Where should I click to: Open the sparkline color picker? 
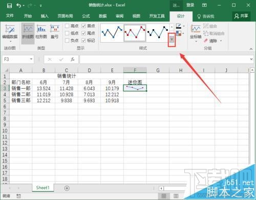click(180, 26)
